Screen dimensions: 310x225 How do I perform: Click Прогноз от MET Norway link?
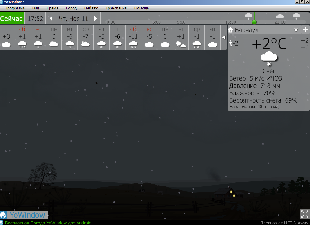coord(284,223)
